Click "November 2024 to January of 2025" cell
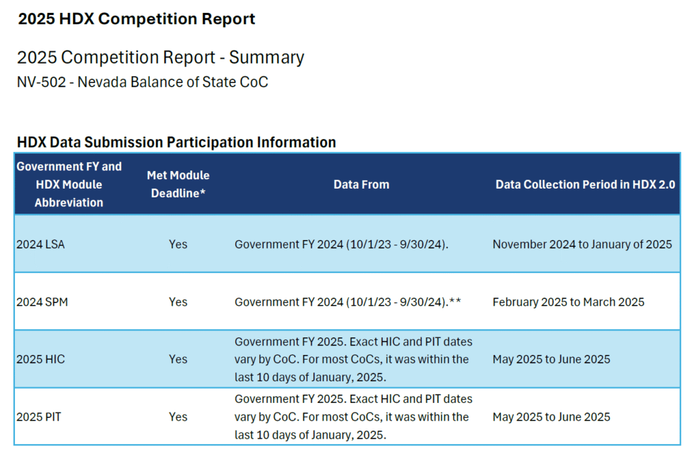This screenshot has width=692, height=457. (x=582, y=244)
